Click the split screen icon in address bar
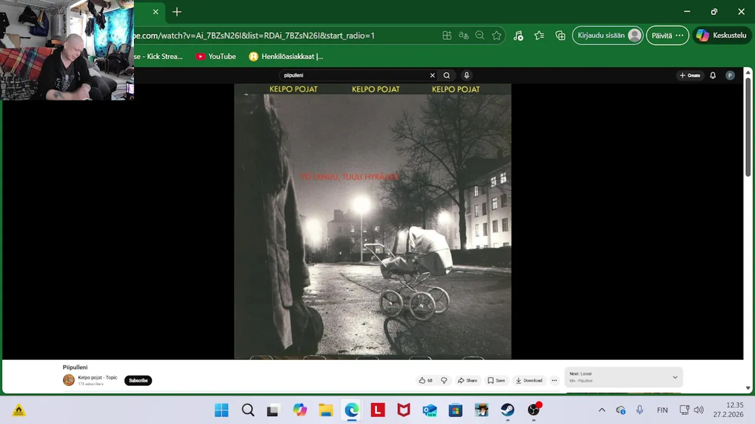This screenshot has width=755, height=424. [x=447, y=35]
